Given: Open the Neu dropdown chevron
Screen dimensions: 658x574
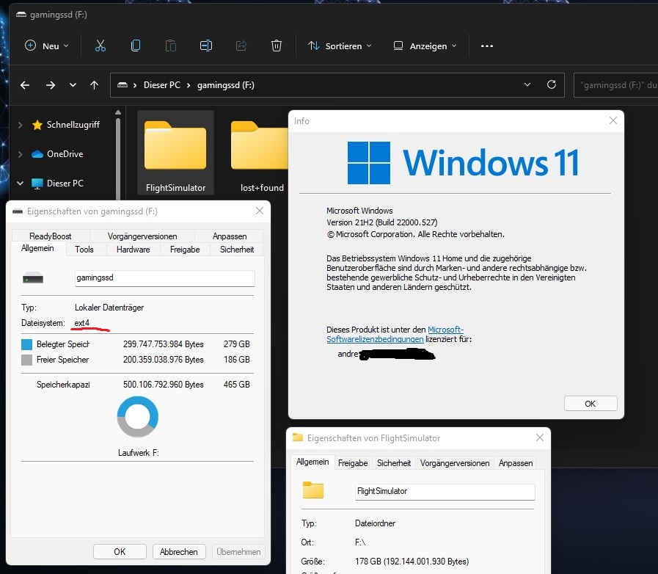Looking at the screenshot, I should click(66, 46).
